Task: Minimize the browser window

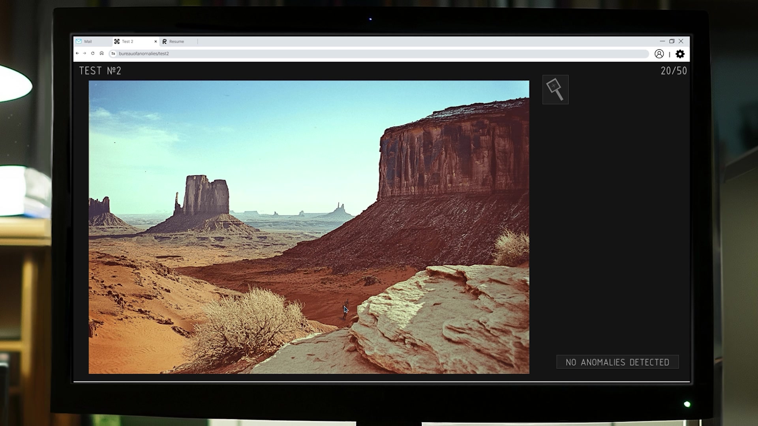Action: [x=662, y=41]
